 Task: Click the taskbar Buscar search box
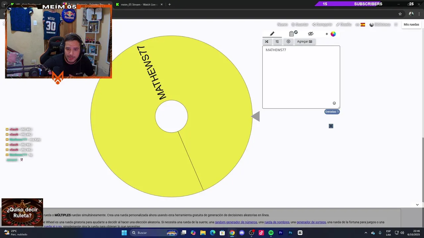(x=154, y=233)
